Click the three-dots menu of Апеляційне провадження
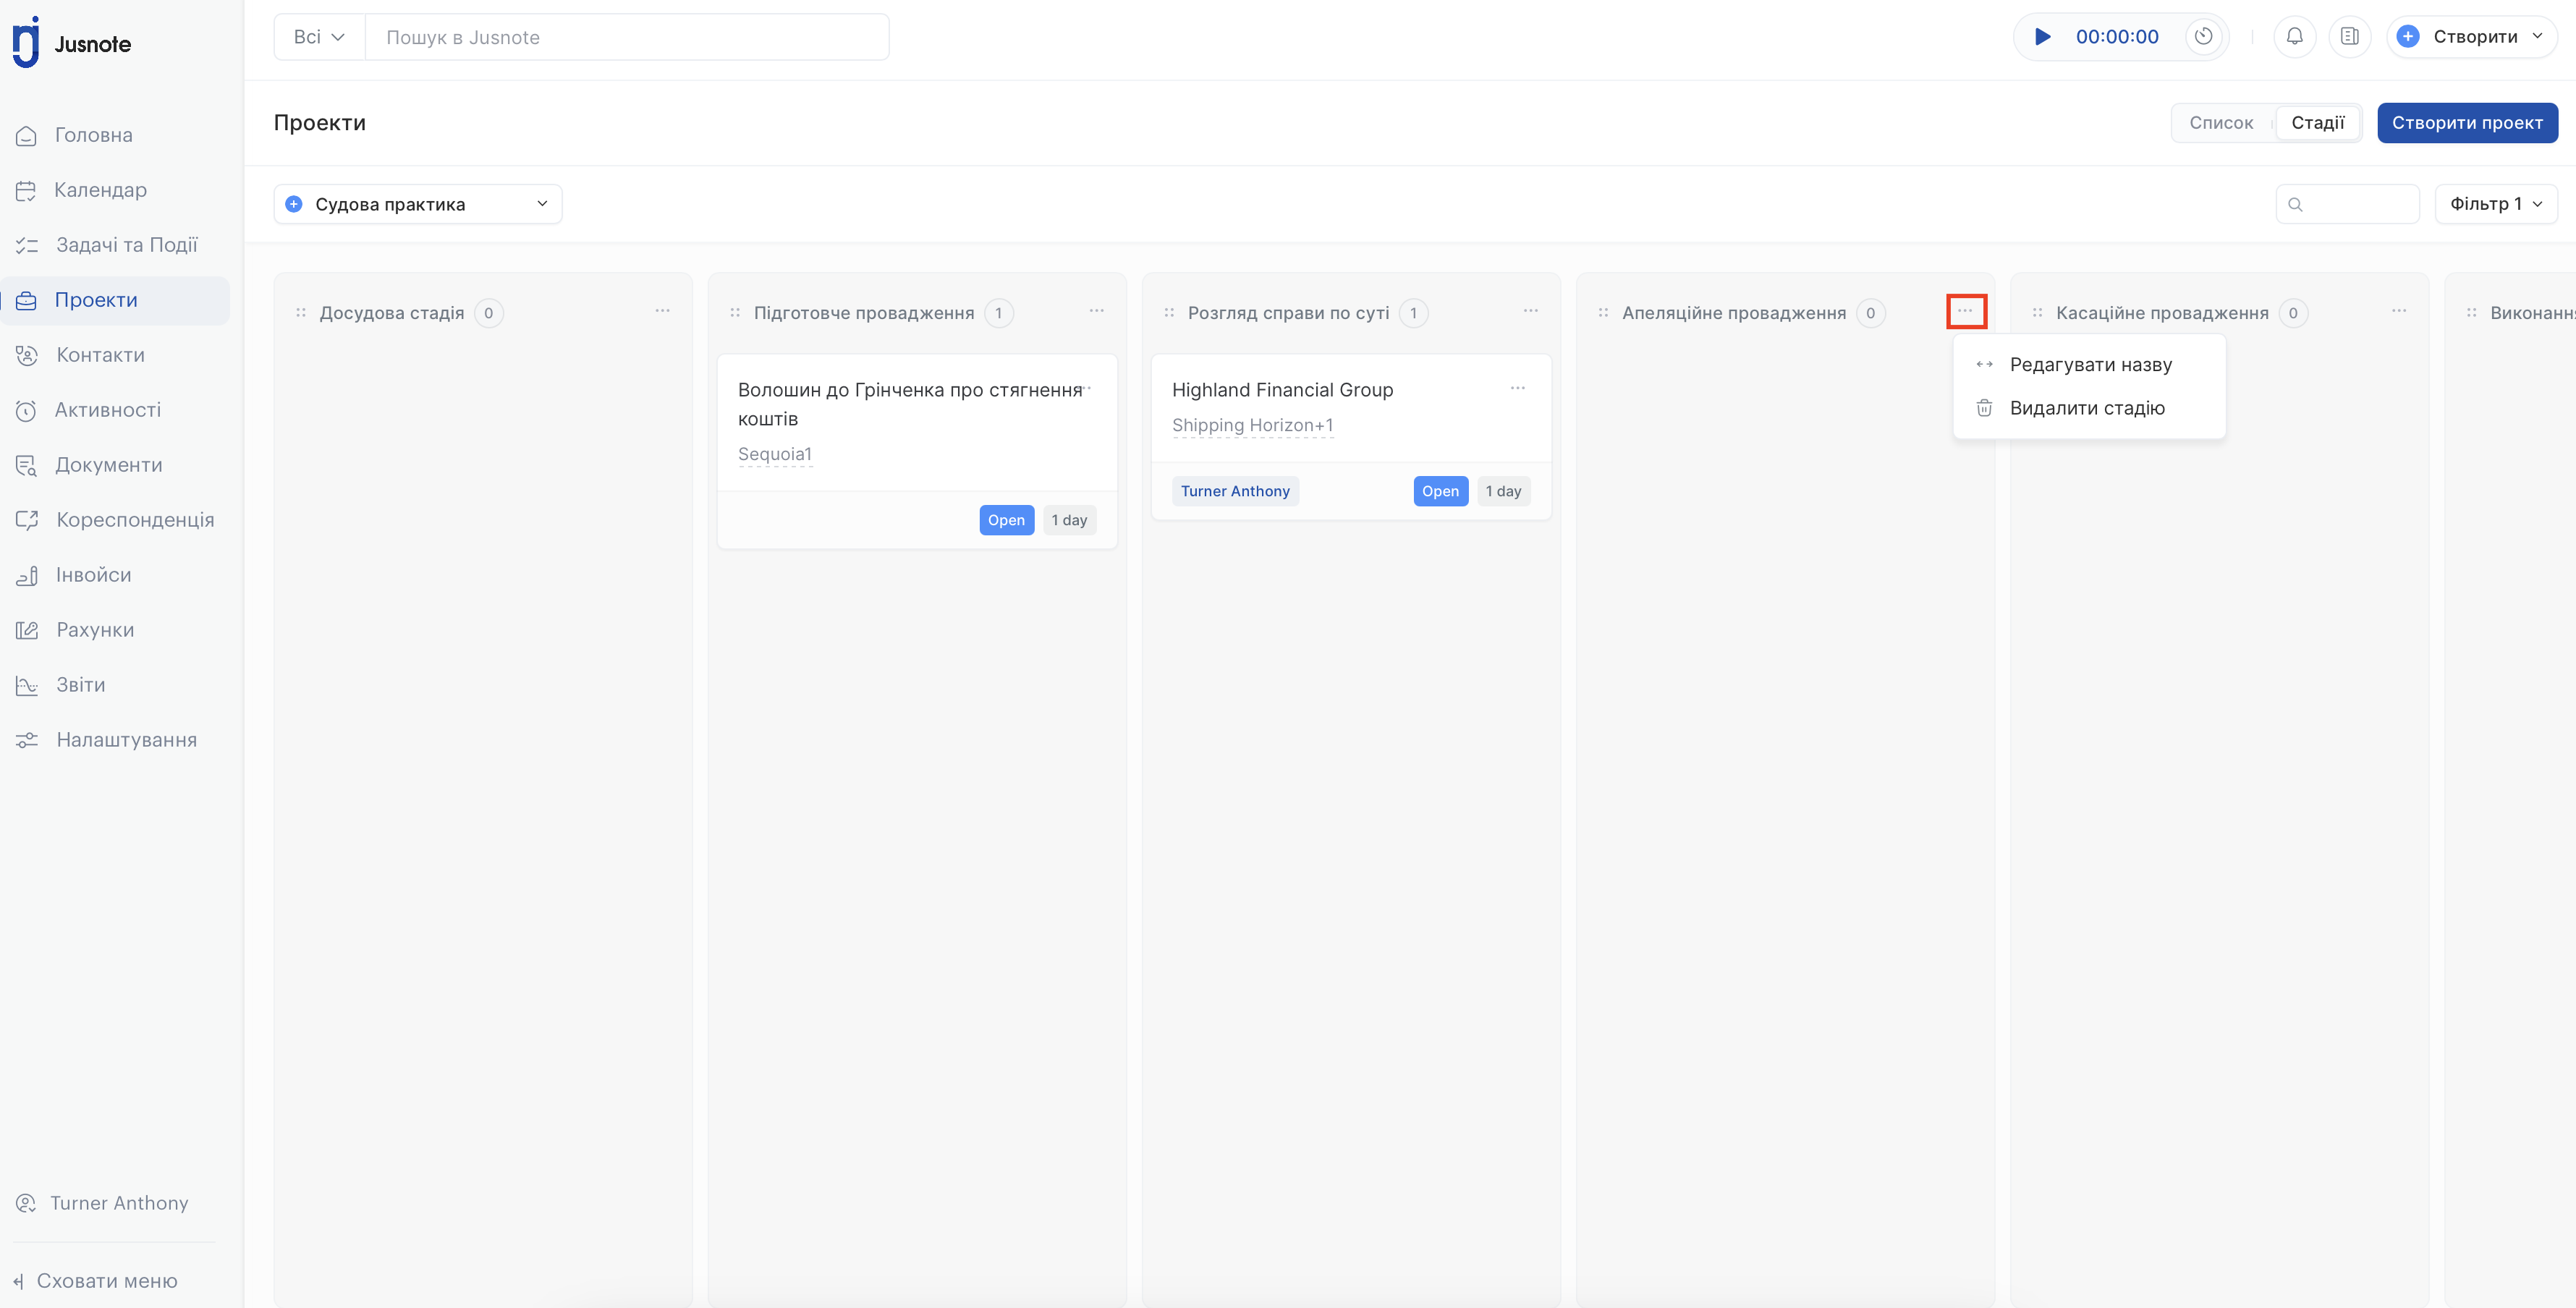This screenshot has height=1308, width=2576. tap(1965, 311)
